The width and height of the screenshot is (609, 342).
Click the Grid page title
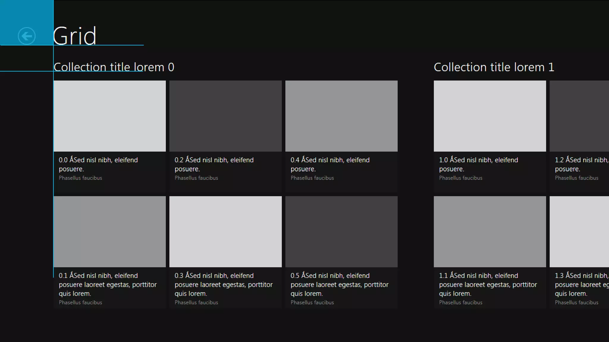(x=75, y=36)
